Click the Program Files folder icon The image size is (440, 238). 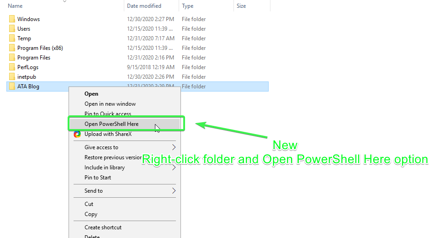[x=12, y=58]
